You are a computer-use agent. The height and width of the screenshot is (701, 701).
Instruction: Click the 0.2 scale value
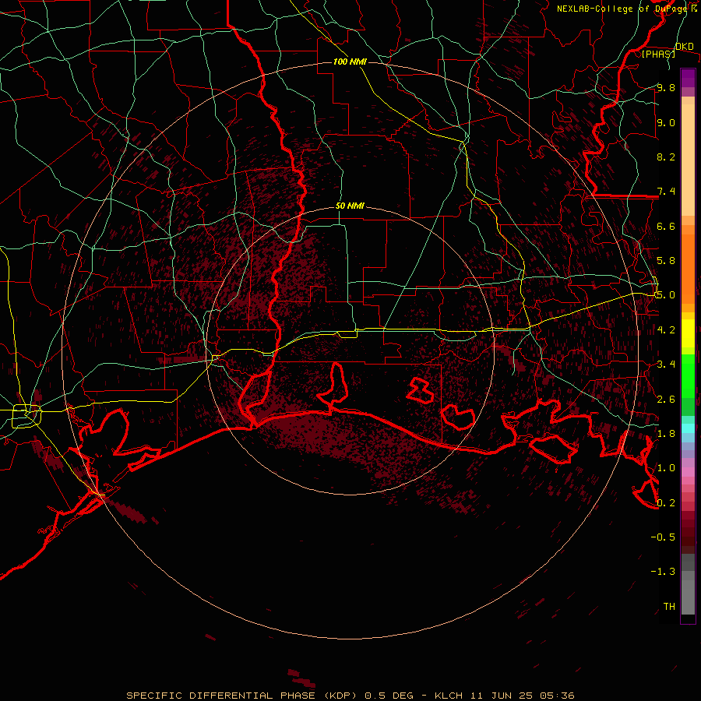[x=666, y=503]
